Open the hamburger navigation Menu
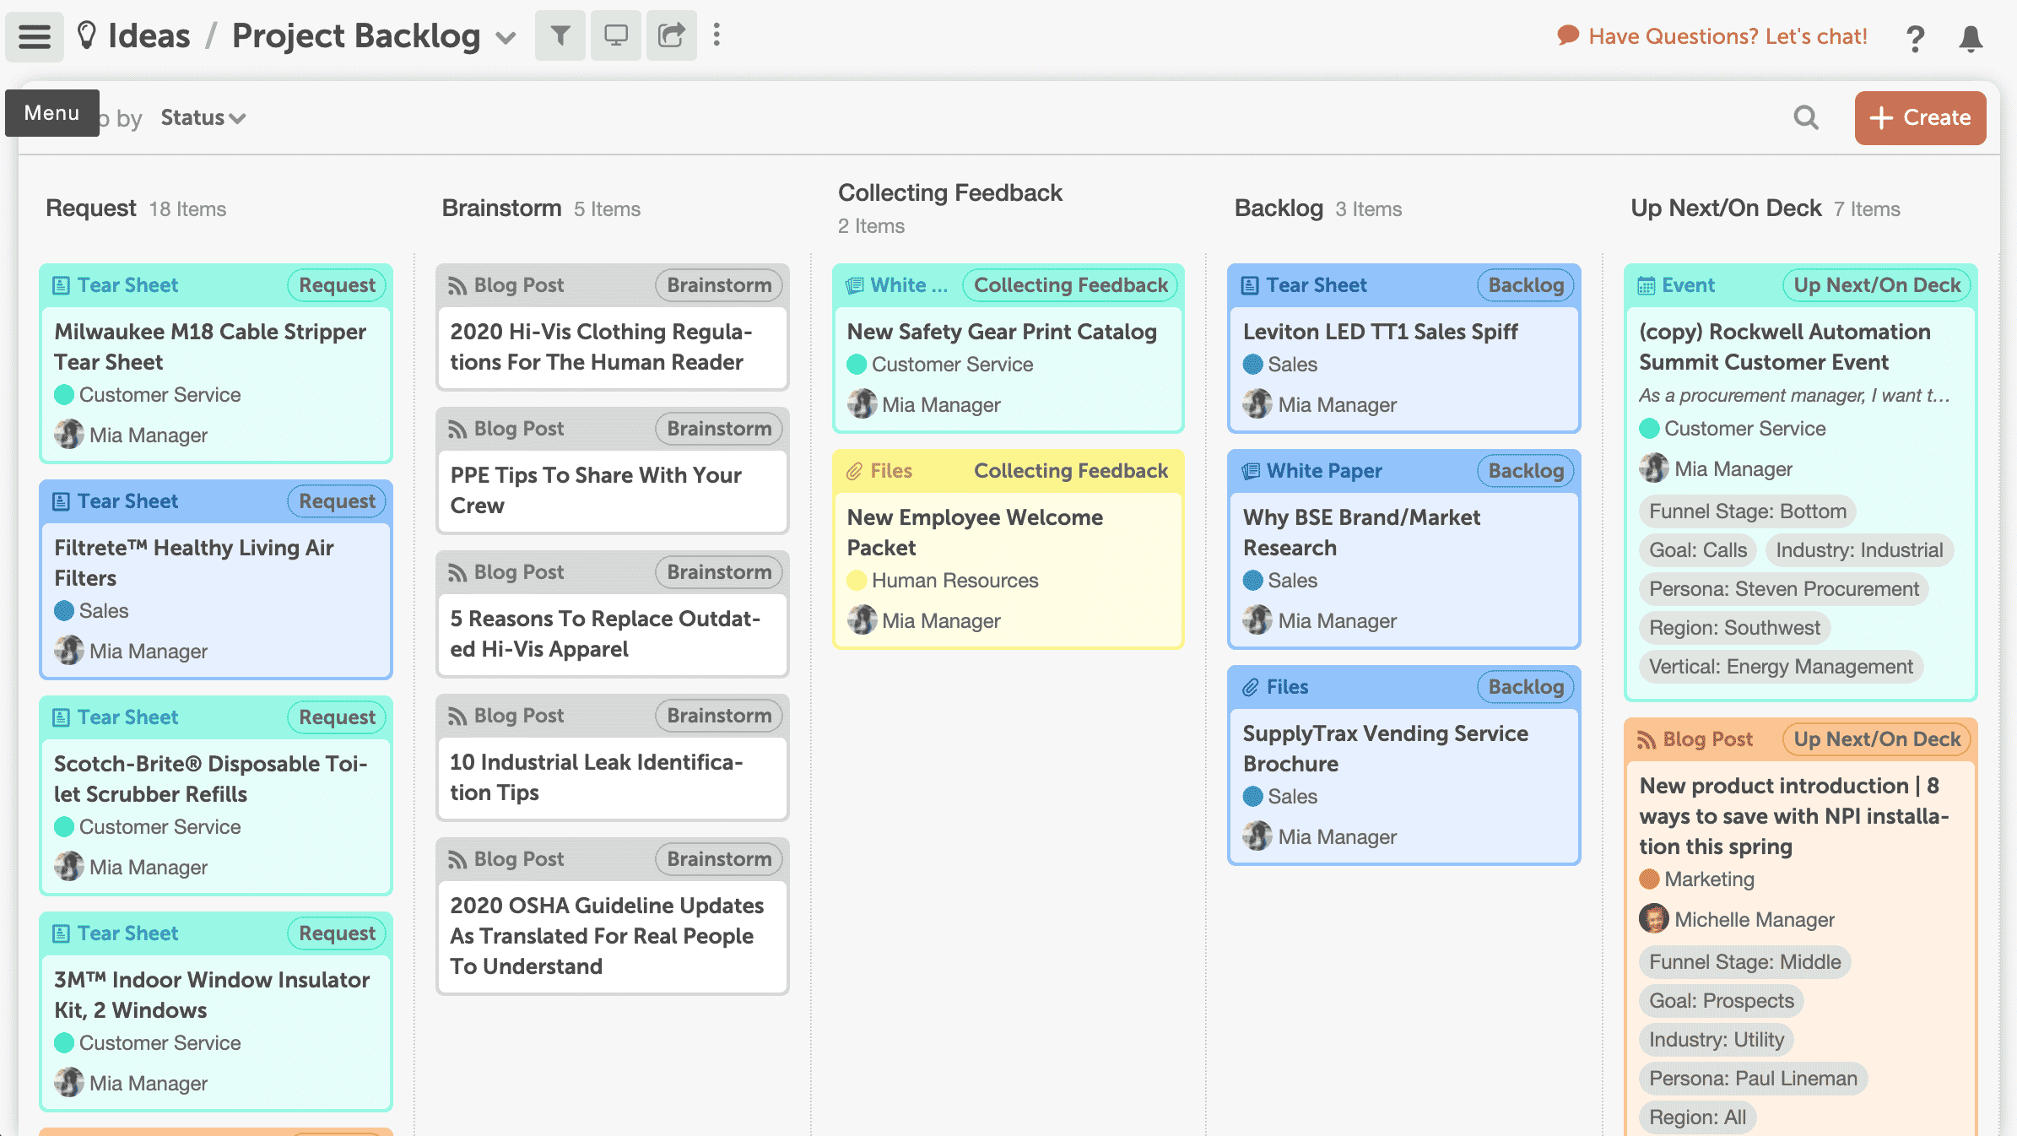This screenshot has width=2017, height=1136. pyautogui.click(x=34, y=35)
